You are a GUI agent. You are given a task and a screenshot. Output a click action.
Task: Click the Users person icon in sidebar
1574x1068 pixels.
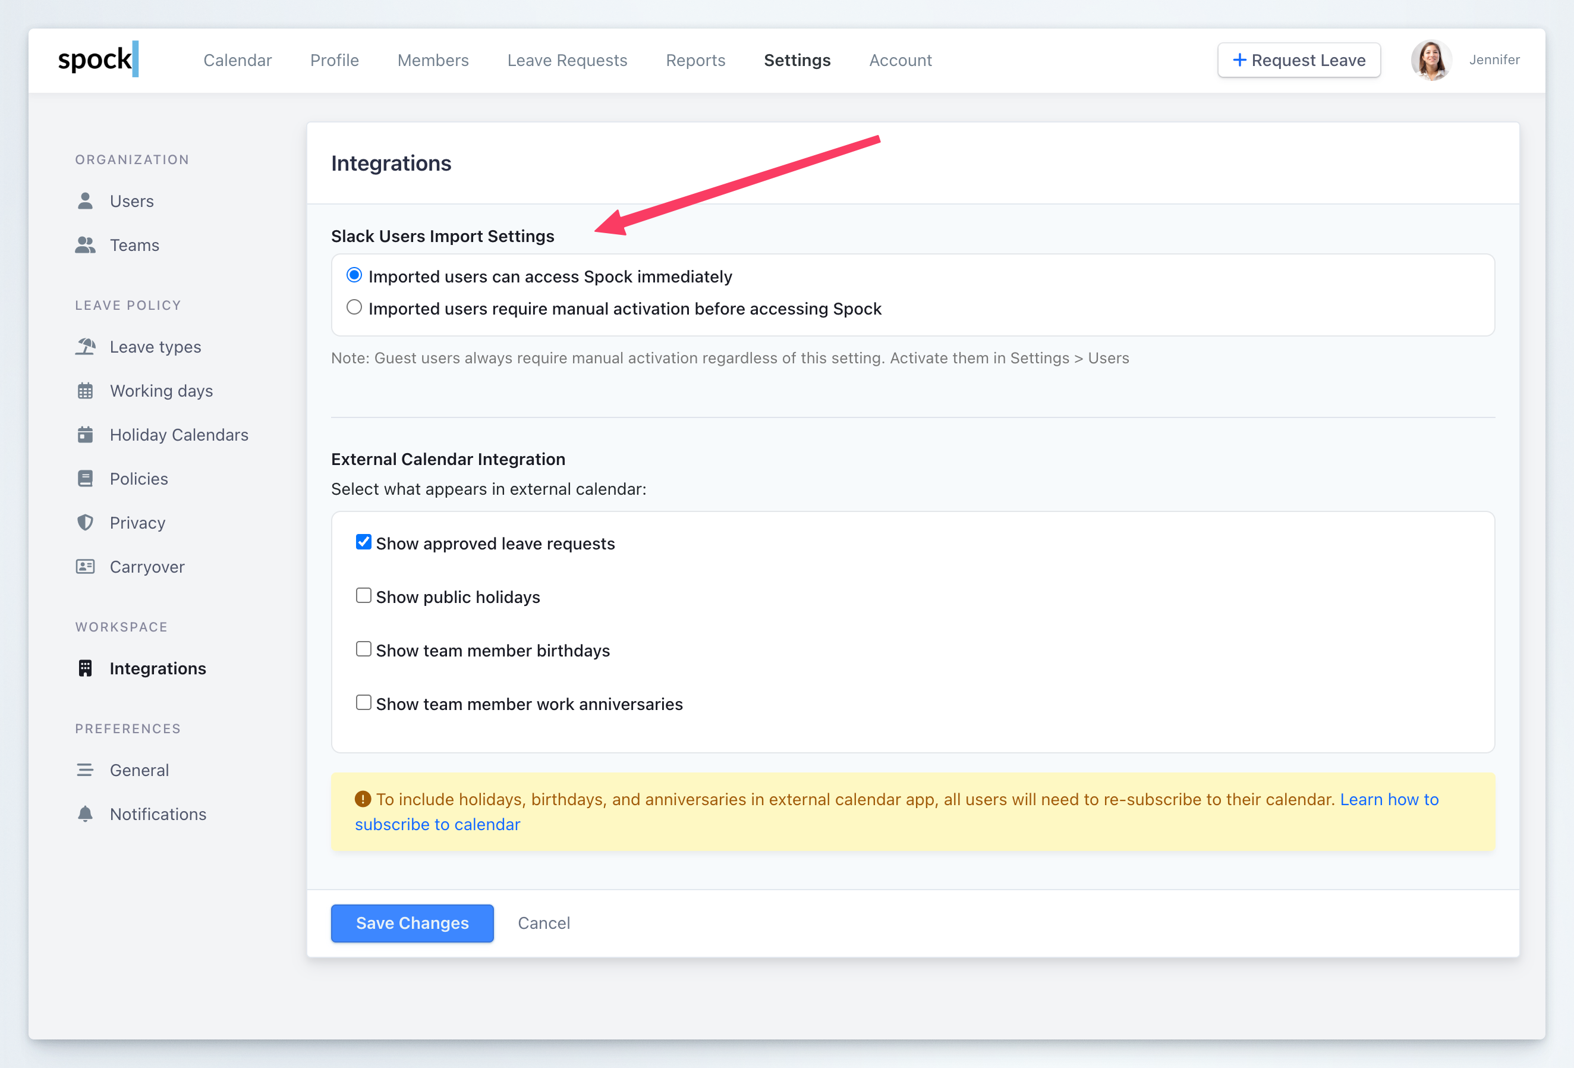click(x=86, y=201)
